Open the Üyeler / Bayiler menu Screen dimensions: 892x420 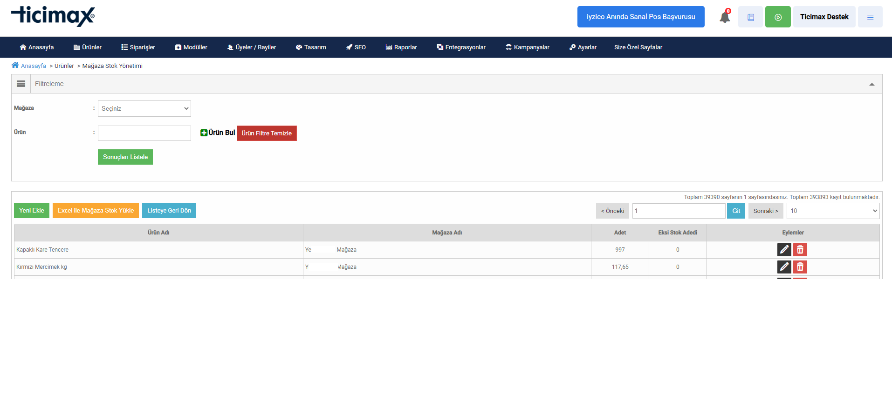[x=252, y=47]
